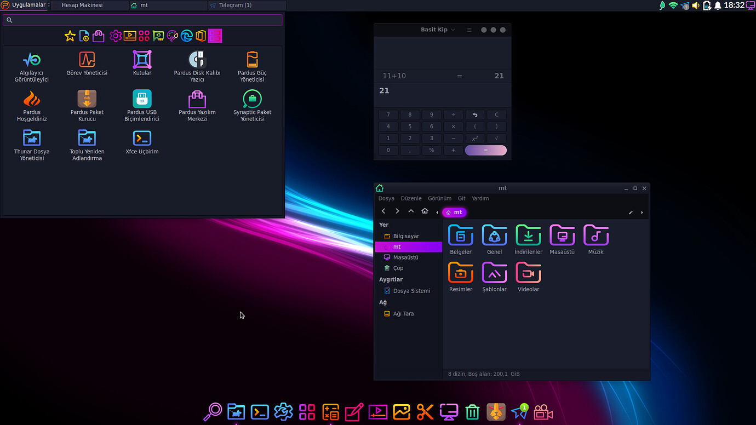The width and height of the screenshot is (756, 425).
Task: Click the search field in the application menu
Action: click(x=142, y=19)
